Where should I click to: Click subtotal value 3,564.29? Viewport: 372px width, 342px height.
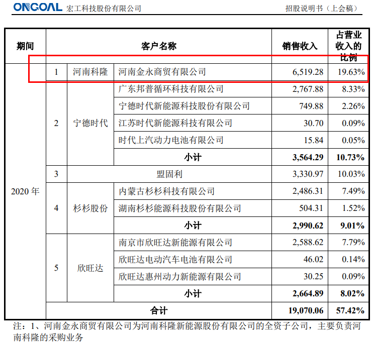(x=308, y=157)
